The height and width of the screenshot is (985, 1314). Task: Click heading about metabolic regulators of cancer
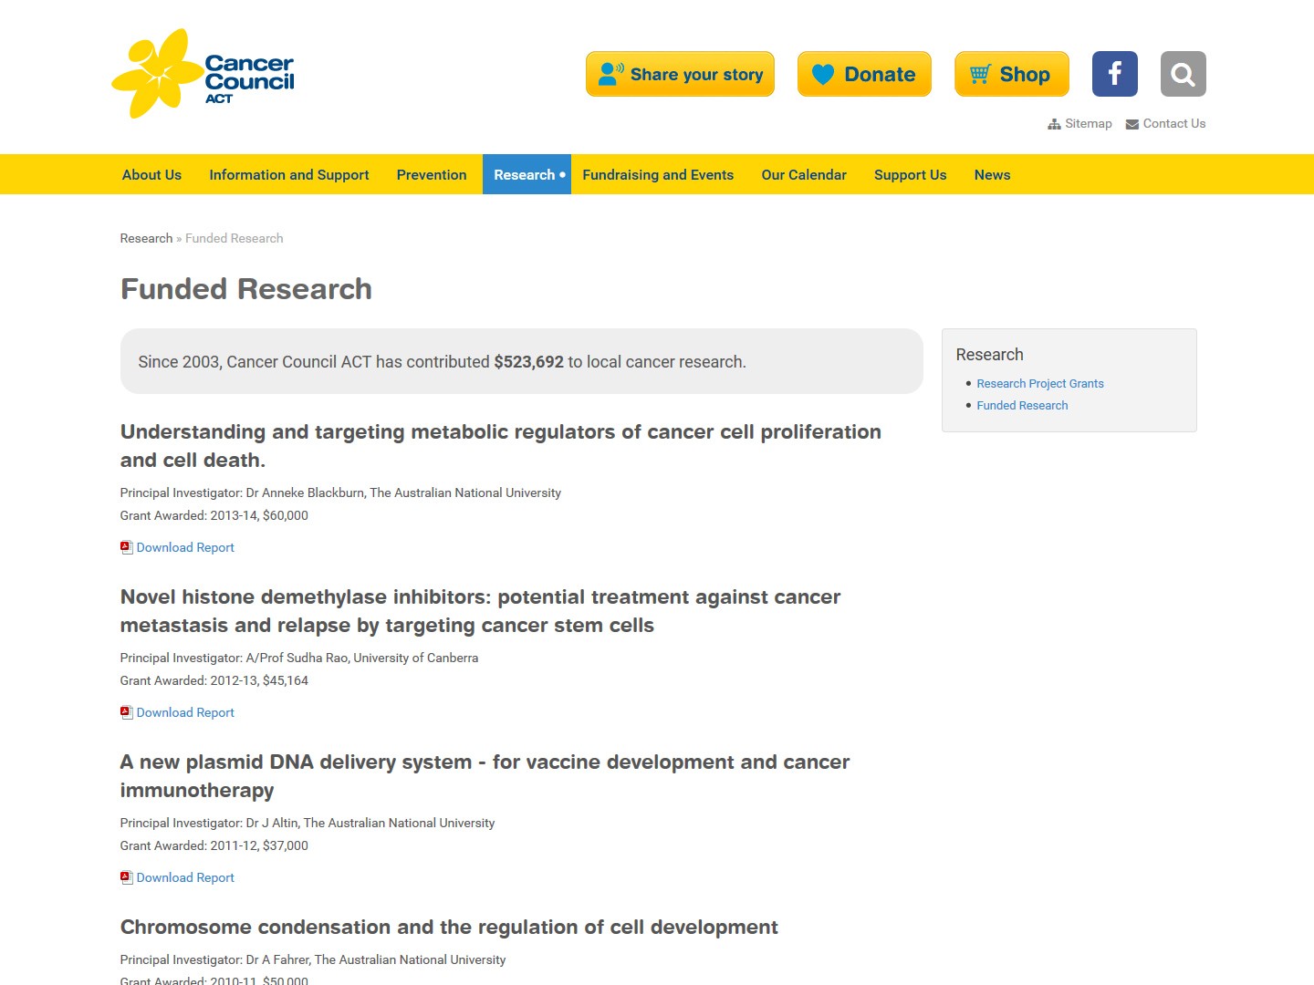pos(501,446)
